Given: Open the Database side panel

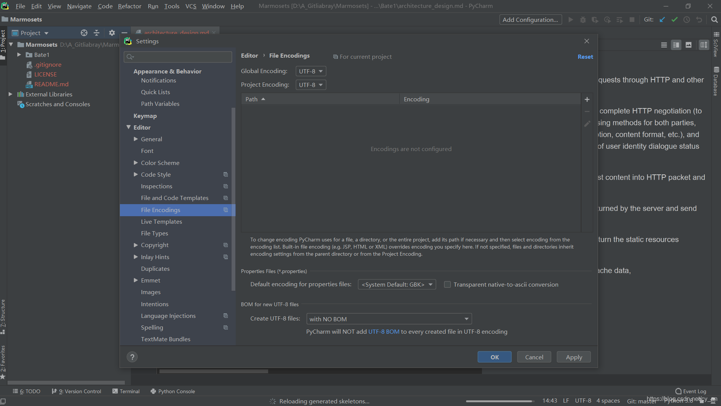Looking at the screenshot, I should (716, 81).
